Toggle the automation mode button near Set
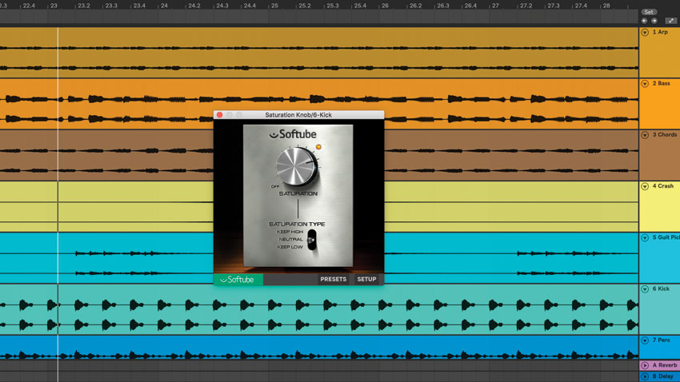Viewport: 680px width, 382px height. [x=671, y=21]
